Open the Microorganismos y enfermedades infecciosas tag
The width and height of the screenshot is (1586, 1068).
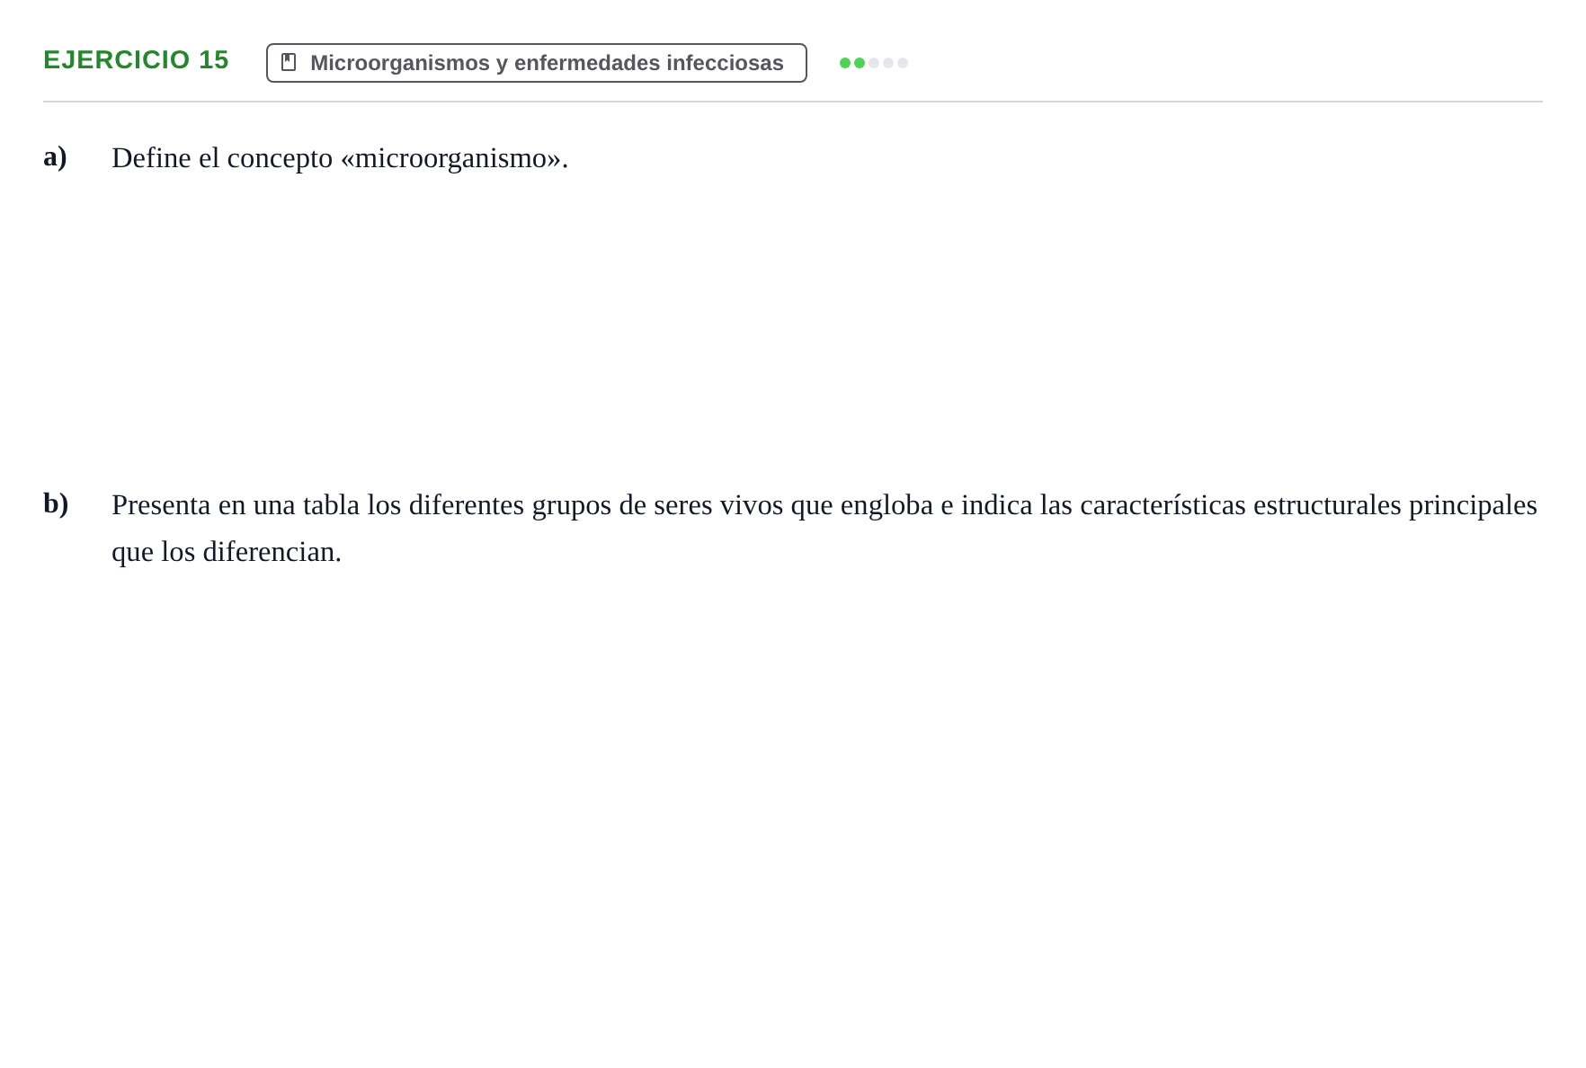537,63
